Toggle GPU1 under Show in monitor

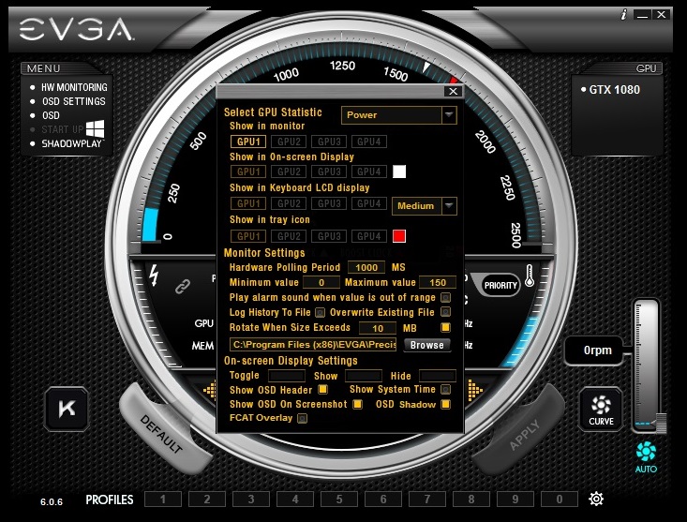click(x=248, y=142)
